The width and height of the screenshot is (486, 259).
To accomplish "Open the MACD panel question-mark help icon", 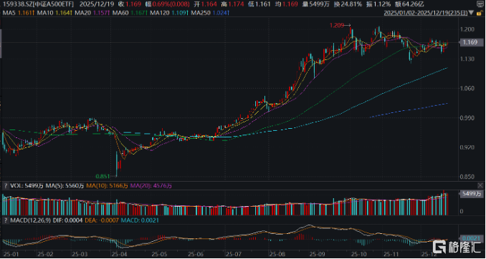I will (5, 220).
